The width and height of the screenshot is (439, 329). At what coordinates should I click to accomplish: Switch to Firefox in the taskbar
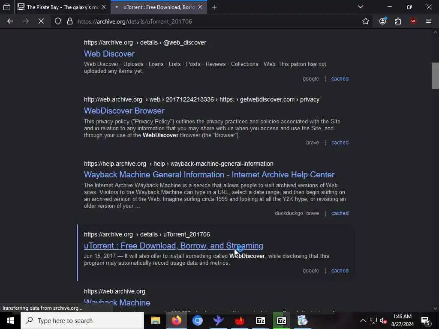(x=176, y=320)
